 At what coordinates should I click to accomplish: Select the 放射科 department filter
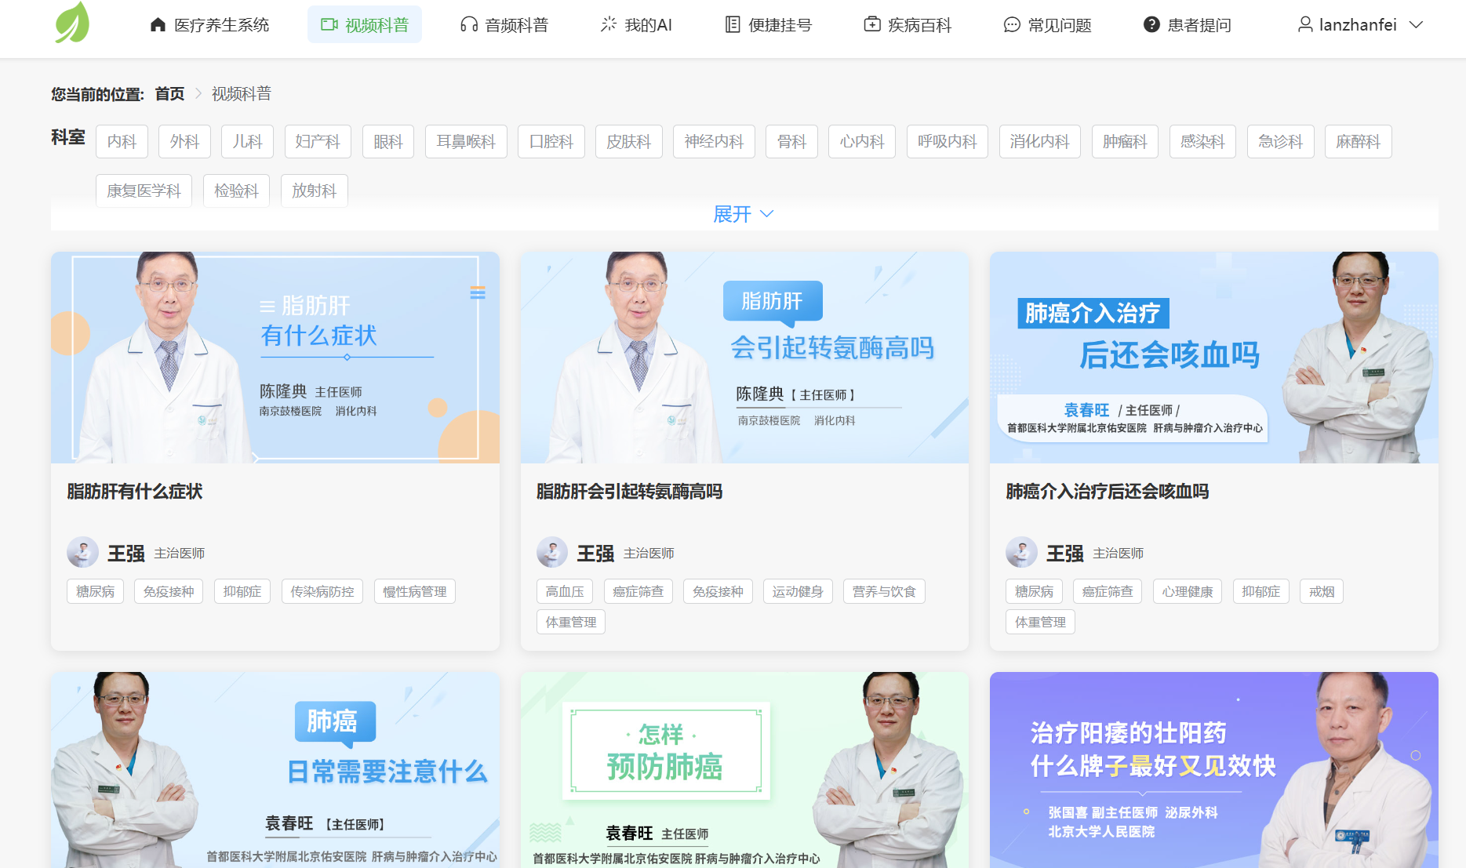[315, 191]
